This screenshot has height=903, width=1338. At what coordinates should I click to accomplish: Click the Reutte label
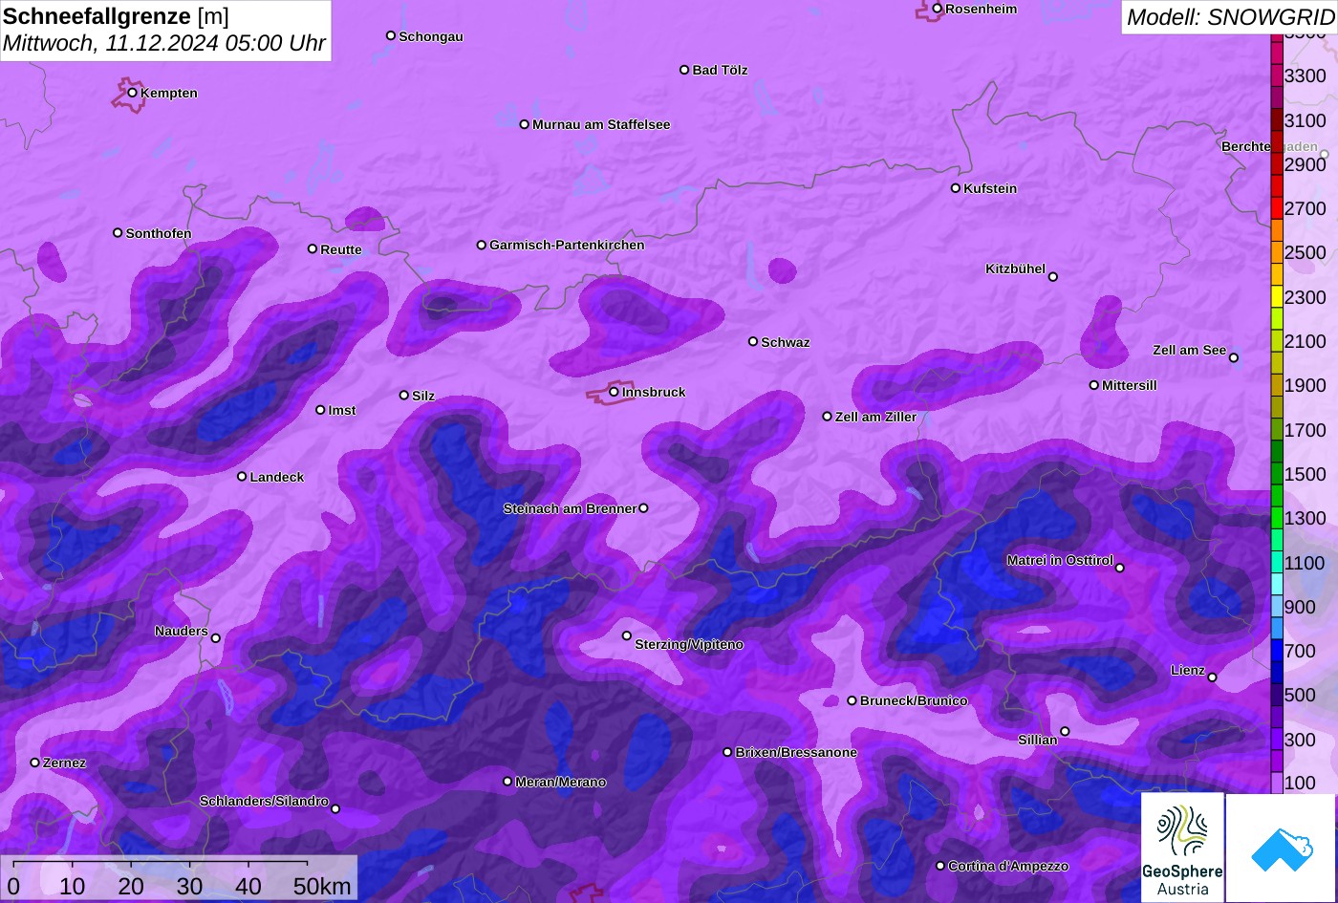coord(341,250)
